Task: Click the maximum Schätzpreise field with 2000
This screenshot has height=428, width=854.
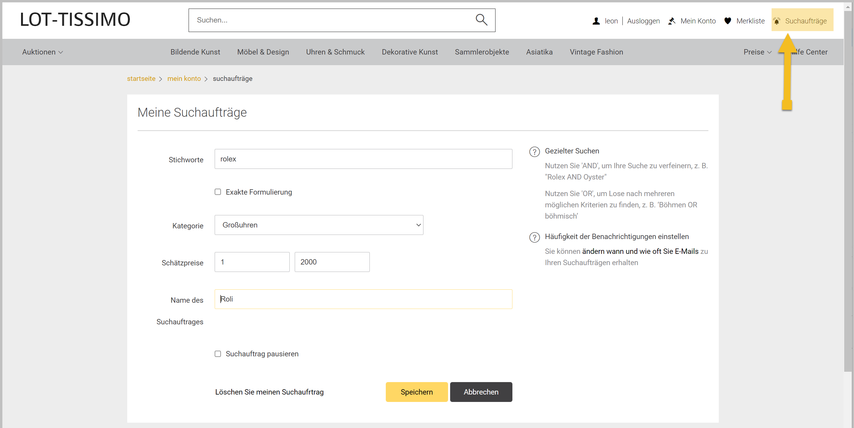Action: 332,262
